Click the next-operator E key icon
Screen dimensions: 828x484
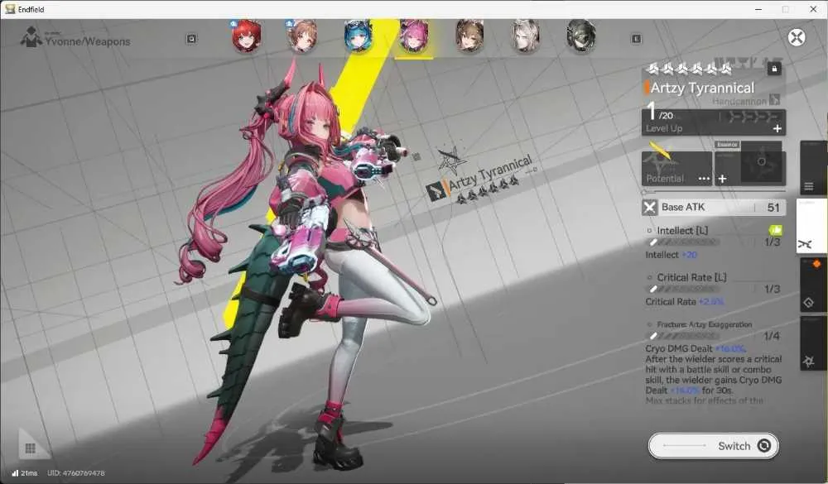(x=636, y=39)
